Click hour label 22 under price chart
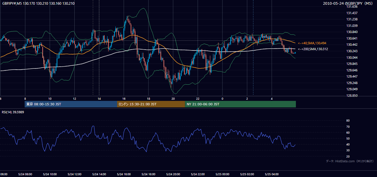Screen dimensions: 377x177 pyautogui.click(x=198, y=99)
